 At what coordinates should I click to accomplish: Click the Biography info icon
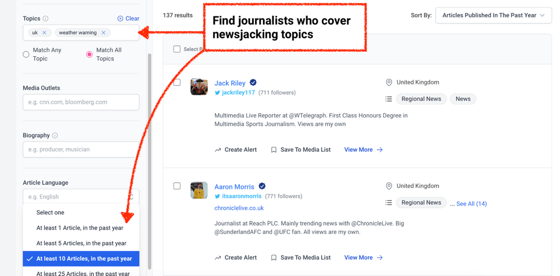[x=55, y=136]
